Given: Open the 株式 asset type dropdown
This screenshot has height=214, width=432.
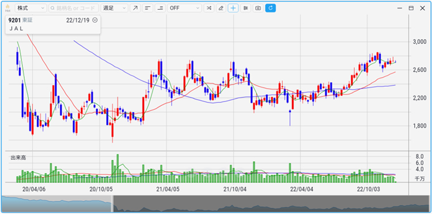Looking at the screenshot, I should point(31,8).
